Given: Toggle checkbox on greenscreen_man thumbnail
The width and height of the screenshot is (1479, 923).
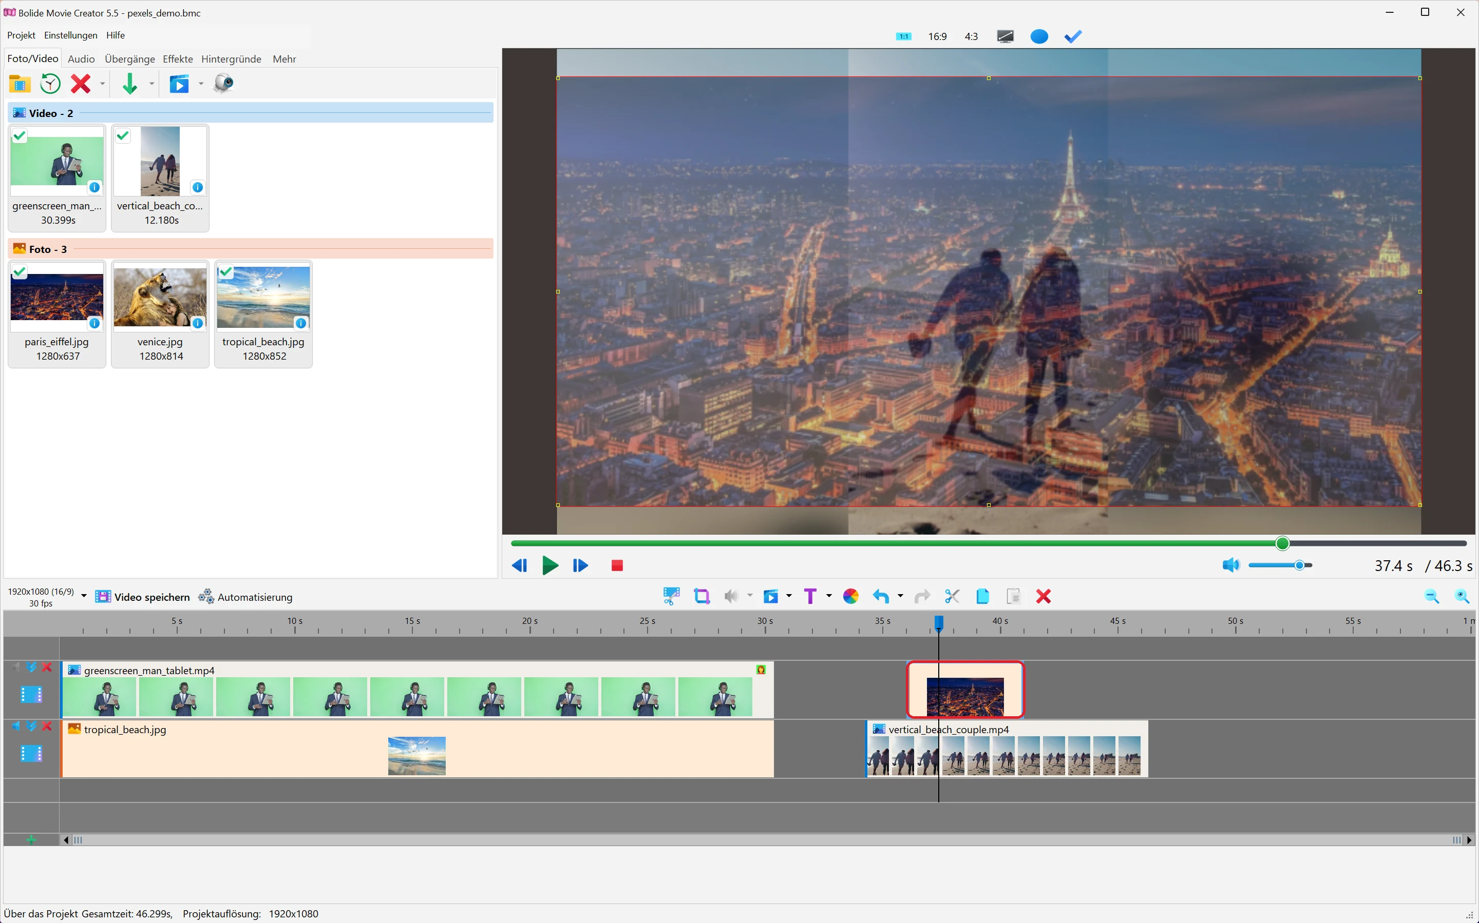Looking at the screenshot, I should pyautogui.click(x=20, y=135).
